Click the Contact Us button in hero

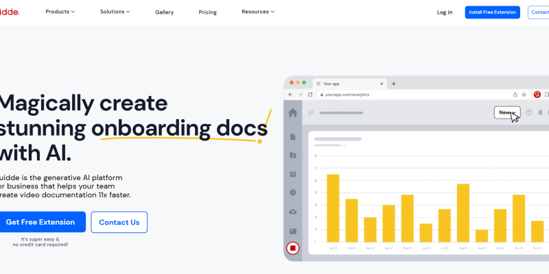119,222
